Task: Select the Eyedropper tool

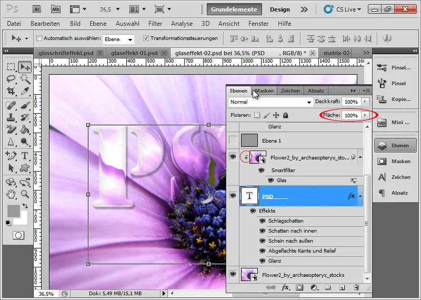Action: coord(25,91)
